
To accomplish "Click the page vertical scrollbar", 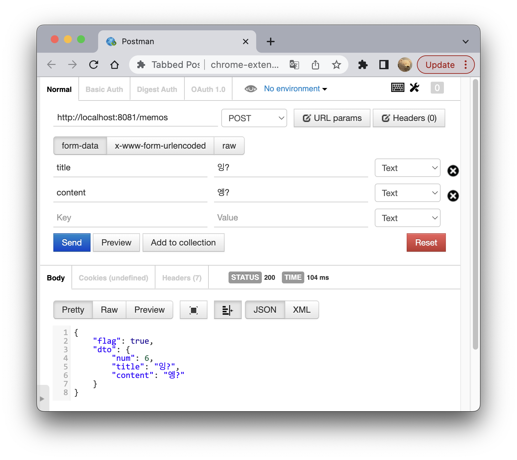I will tap(475, 214).
